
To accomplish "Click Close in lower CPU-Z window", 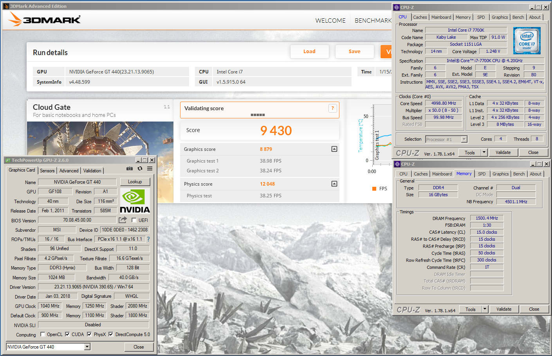I will (x=534, y=309).
